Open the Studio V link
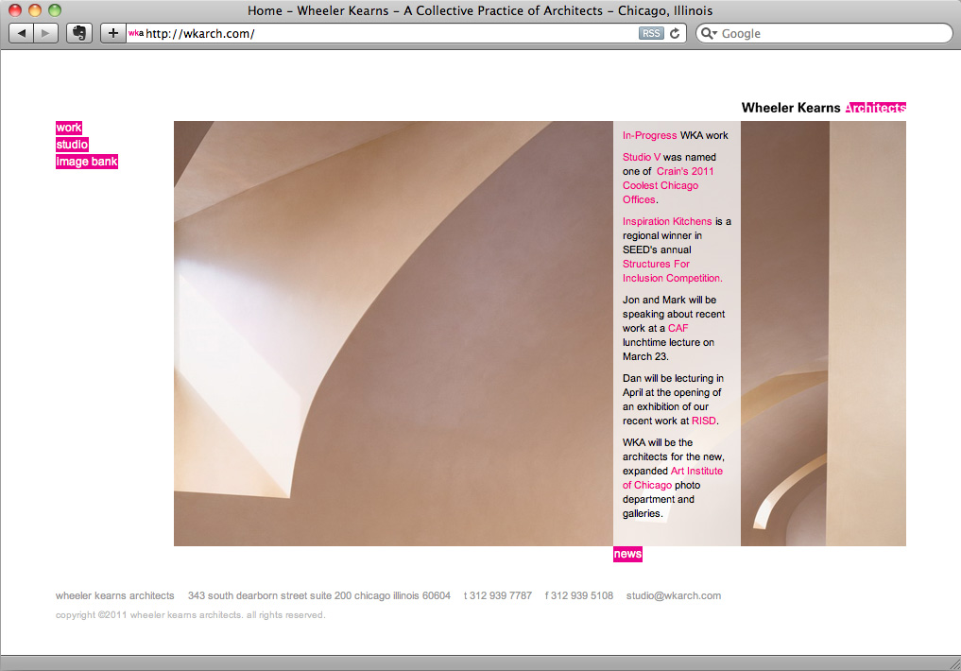 coord(642,157)
